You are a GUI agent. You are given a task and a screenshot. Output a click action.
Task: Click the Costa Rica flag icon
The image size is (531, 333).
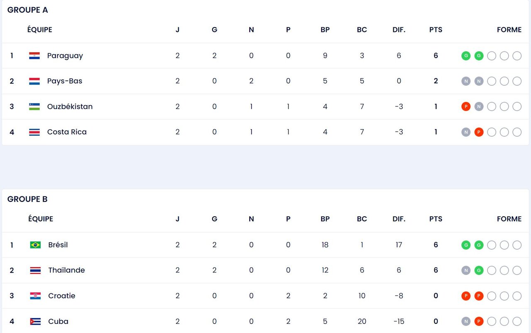[34, 132]
